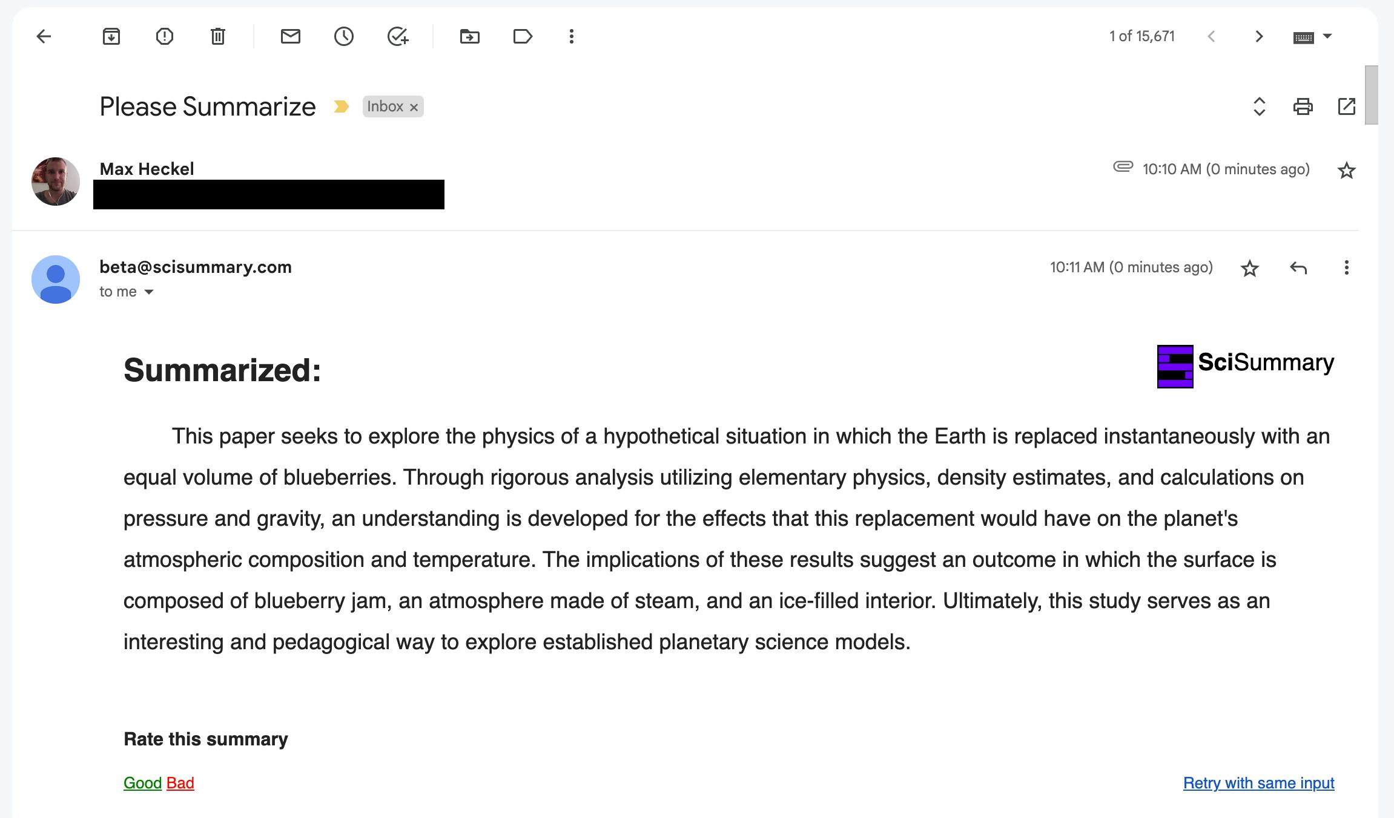Star the Max Heckel message
Viewport: 1394px width, 818px height.
tap(1346, 170)
